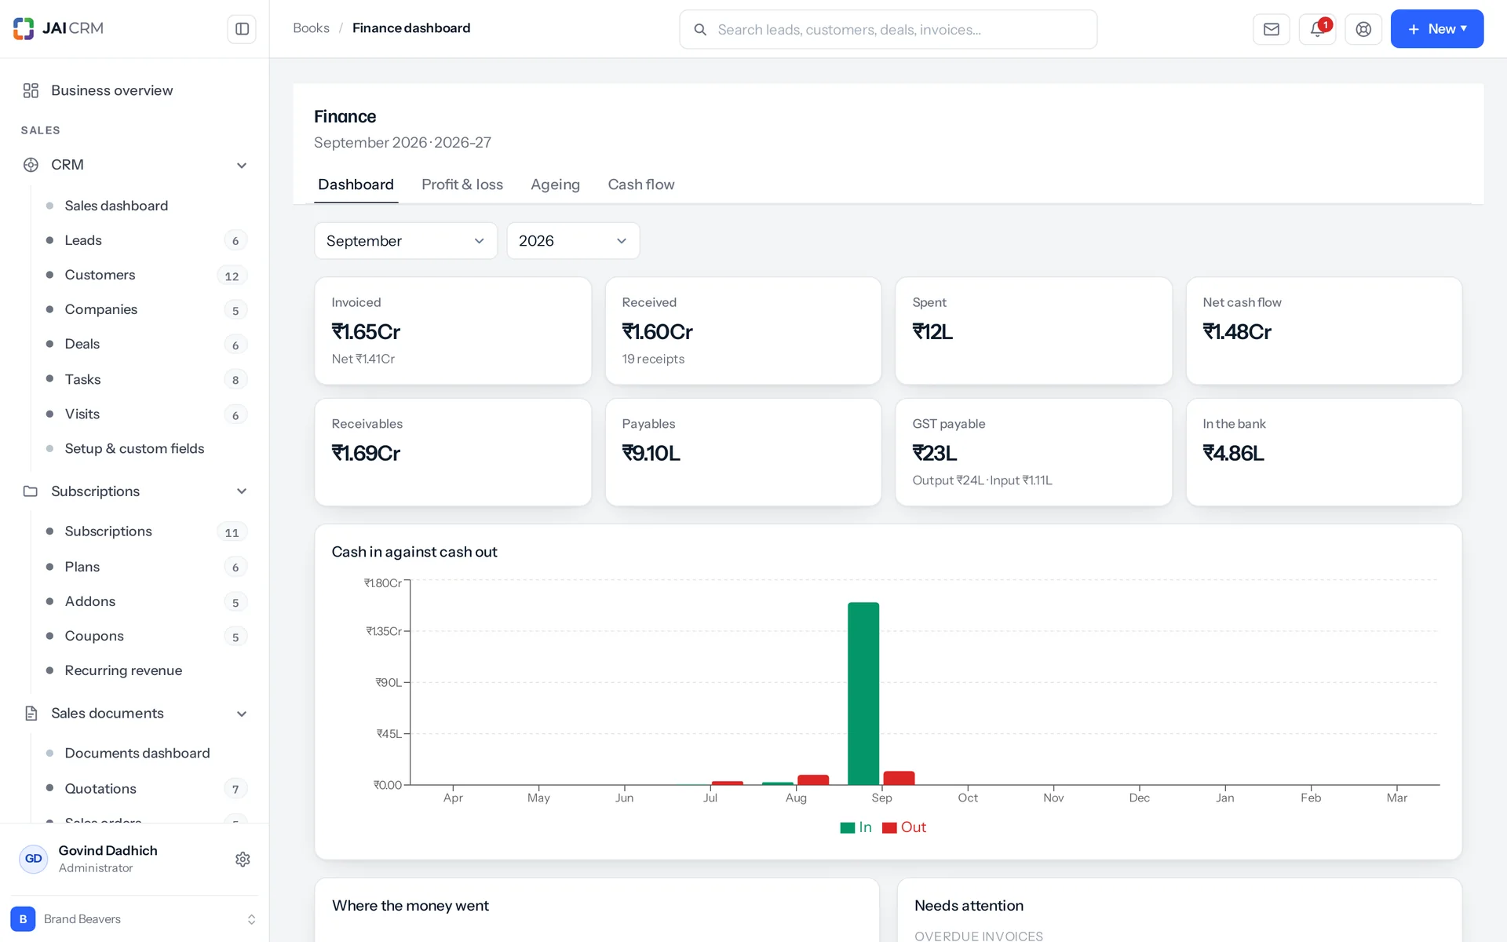1507x942 pixels.
Task: Toggle the sidebar collapse icon
Action: click(242, 29)
